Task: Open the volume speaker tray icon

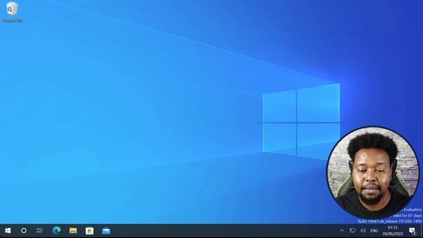Action: (x=363, y=231)
